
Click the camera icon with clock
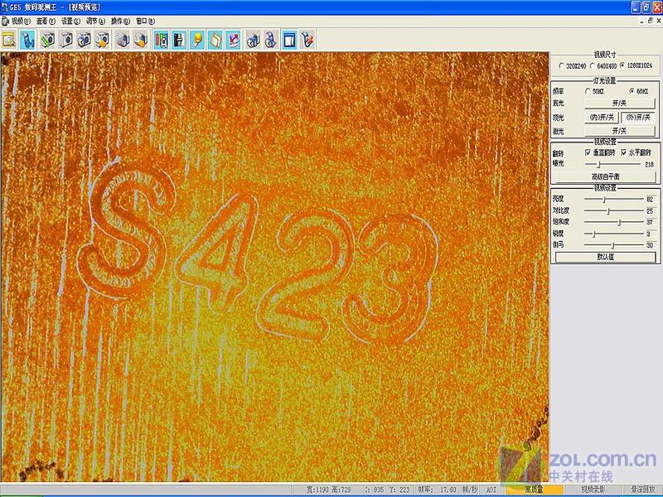84,40
